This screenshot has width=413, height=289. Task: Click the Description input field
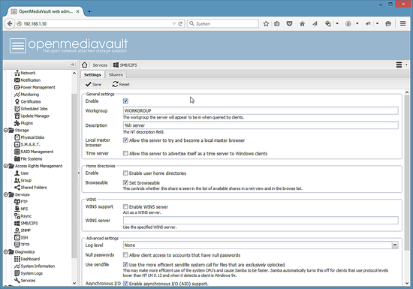tap(261, 125)
